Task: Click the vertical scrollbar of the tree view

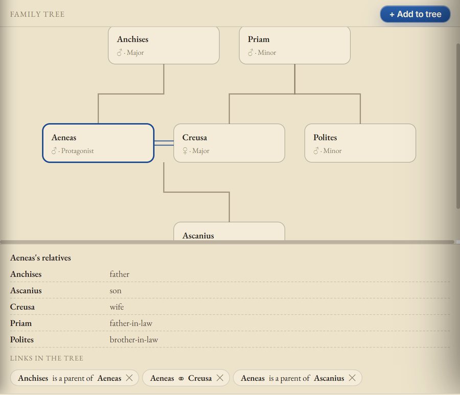Action: pos(457,126)
